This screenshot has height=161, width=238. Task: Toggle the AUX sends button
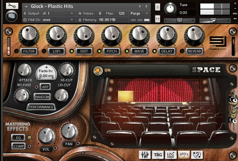(235, 13)
